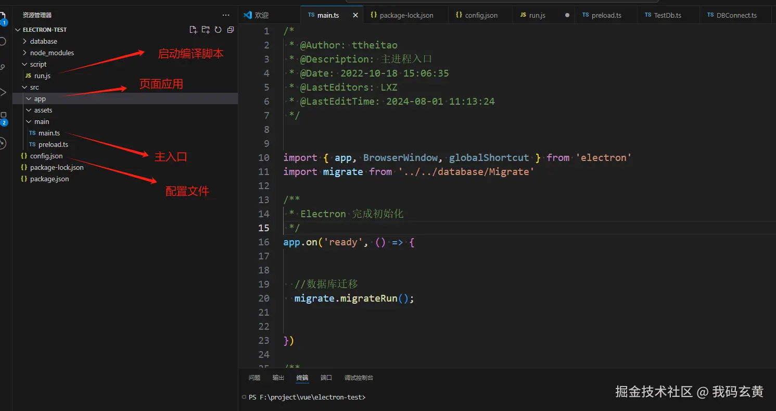Open package.json in the explorer tree
This screenshot has width=776, height=411.
point(125,179)
